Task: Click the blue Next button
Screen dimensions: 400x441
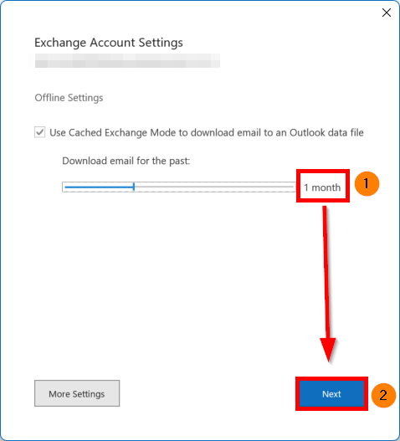Action: tap(331, 394)
